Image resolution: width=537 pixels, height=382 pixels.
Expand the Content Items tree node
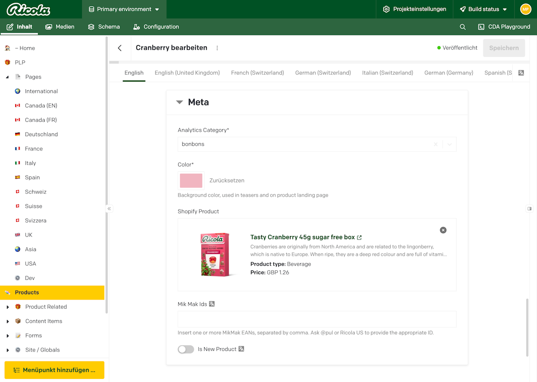click(7, 321)
